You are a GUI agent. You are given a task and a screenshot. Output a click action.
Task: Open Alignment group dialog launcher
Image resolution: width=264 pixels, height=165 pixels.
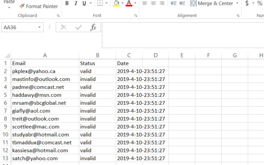(238, 16)
